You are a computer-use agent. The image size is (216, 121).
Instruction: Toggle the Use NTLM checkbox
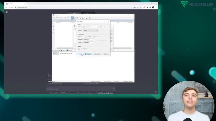pos(86,37)
